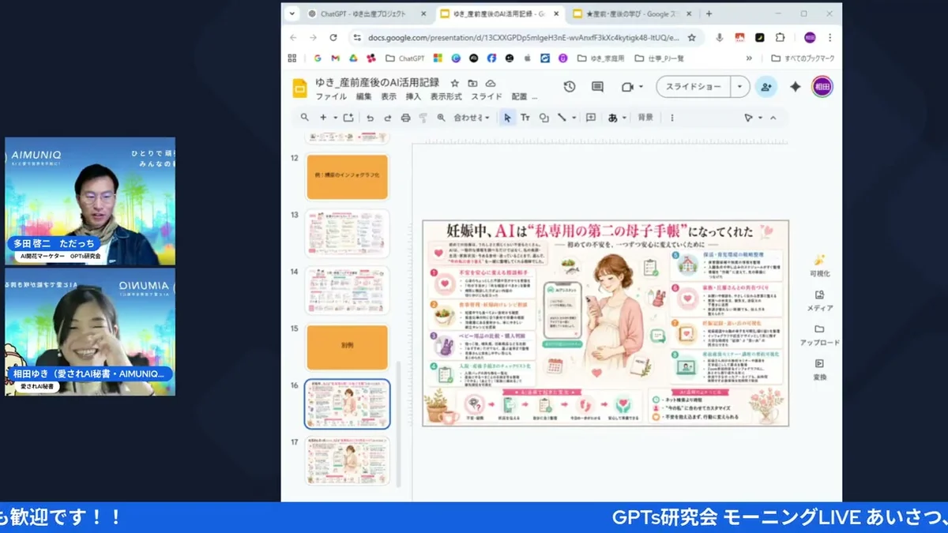Open version history clock icon
The height and width of the screenshot is (533, 948).
click(569, 87)
